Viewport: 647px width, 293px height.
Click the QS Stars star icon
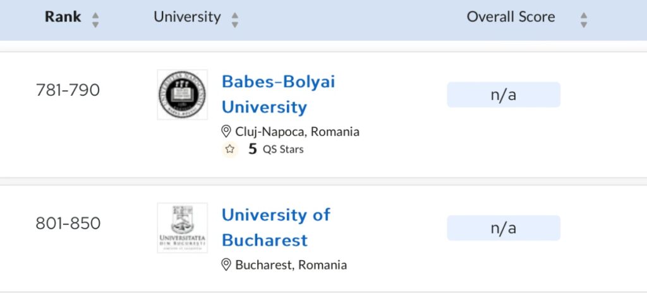[230, 149]
